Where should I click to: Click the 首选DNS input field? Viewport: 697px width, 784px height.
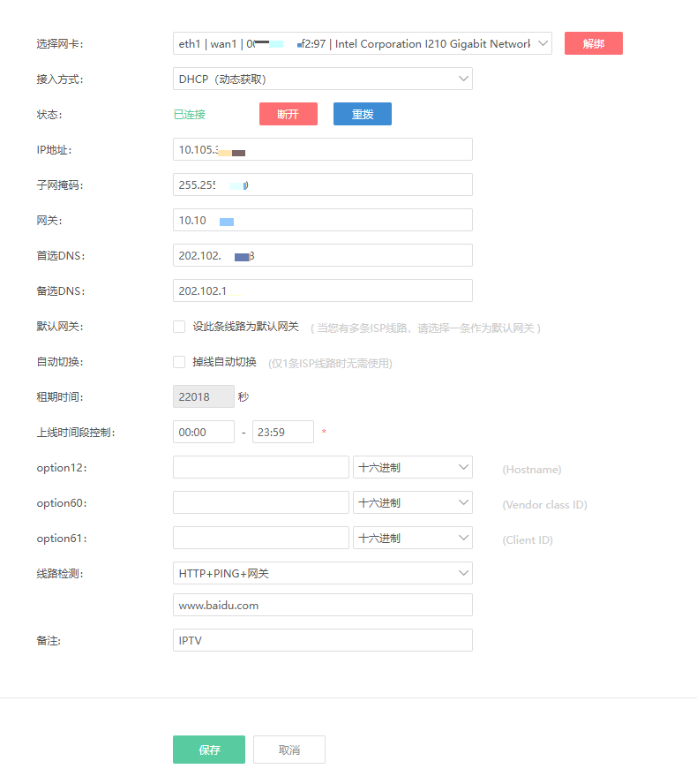tap(322, 255)
